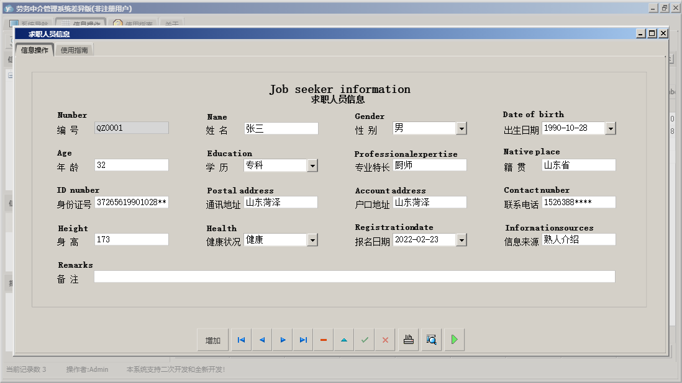This screenshot has height=383, width=682.
Task: Click the main window application icon
Action: [x=8, y=8]
